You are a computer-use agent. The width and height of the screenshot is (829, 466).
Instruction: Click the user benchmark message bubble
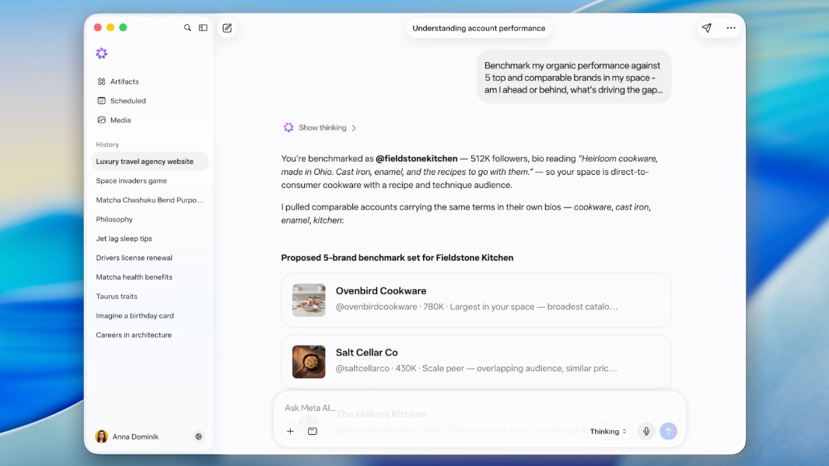[x=574, y=77]
